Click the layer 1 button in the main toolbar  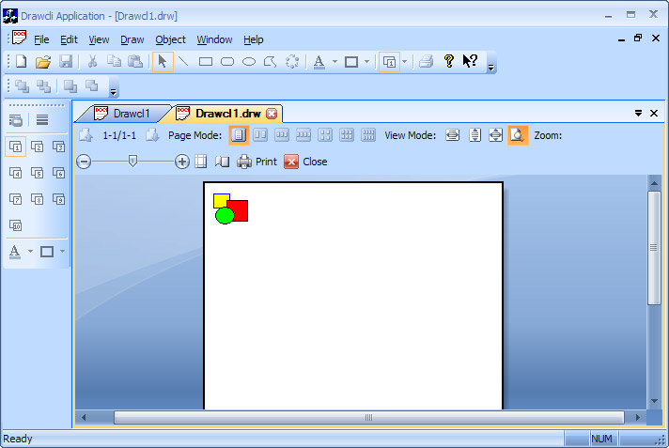point(389,62)
